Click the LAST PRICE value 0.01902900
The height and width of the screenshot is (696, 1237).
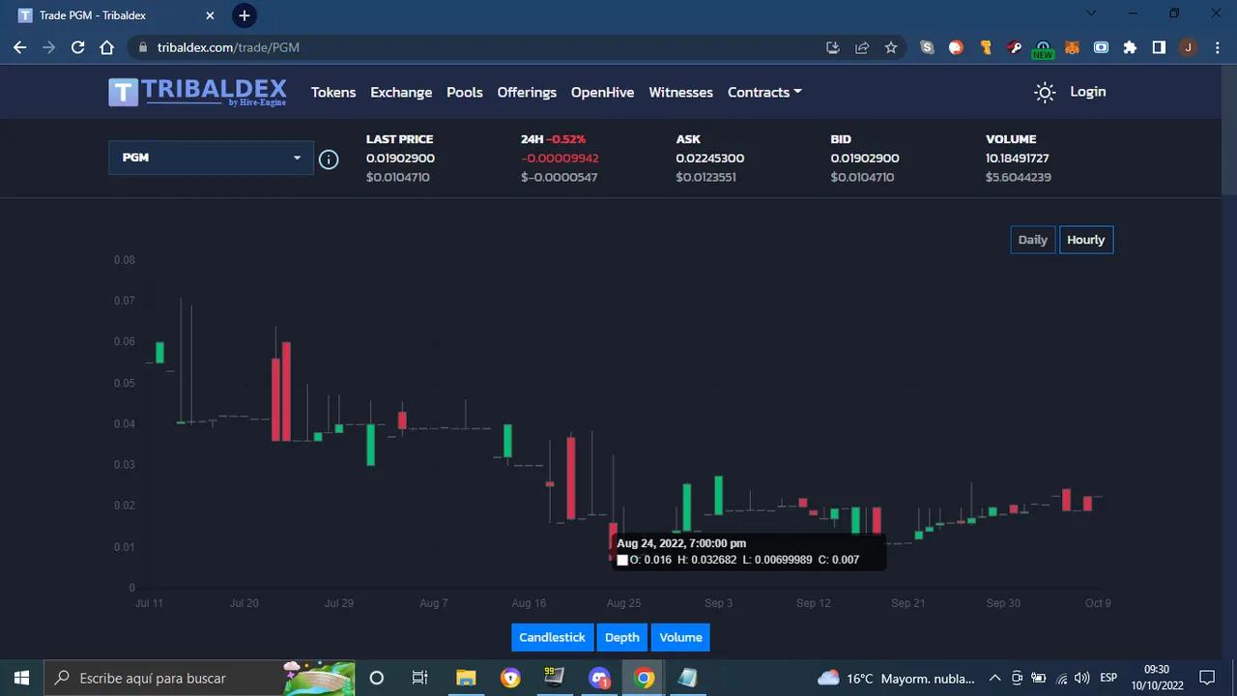click(x=400, y=158)
